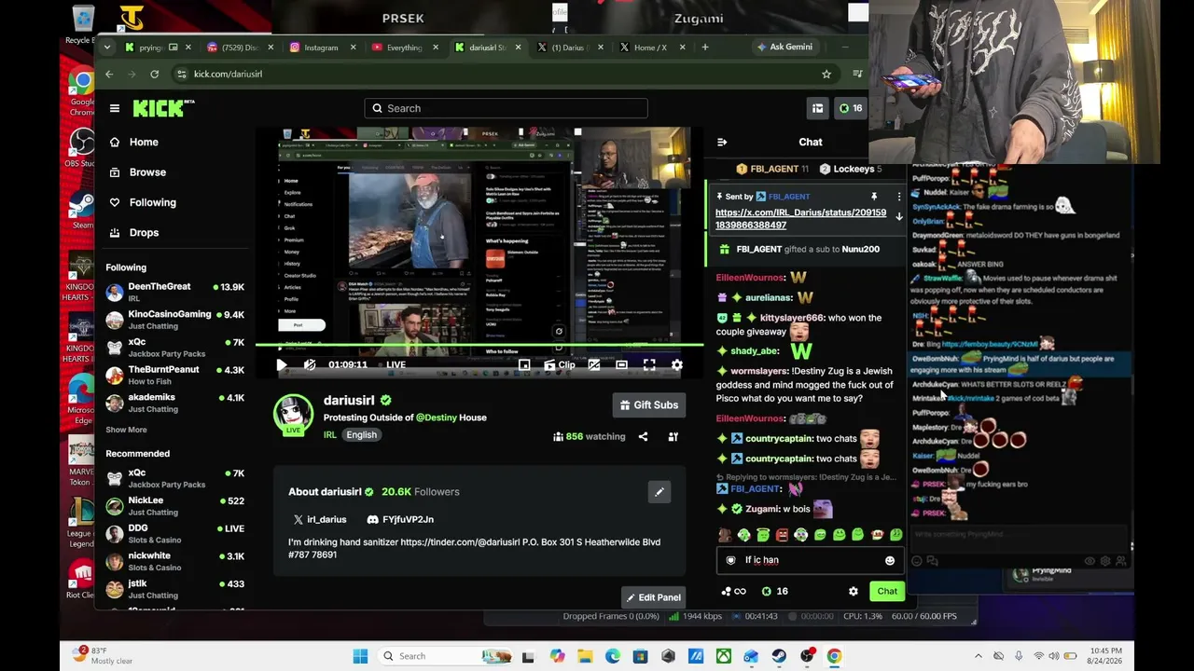This screenshot has width=1194, height=671.
Task: Open the emoji picker in the chat input
Action: click(889, 560)
